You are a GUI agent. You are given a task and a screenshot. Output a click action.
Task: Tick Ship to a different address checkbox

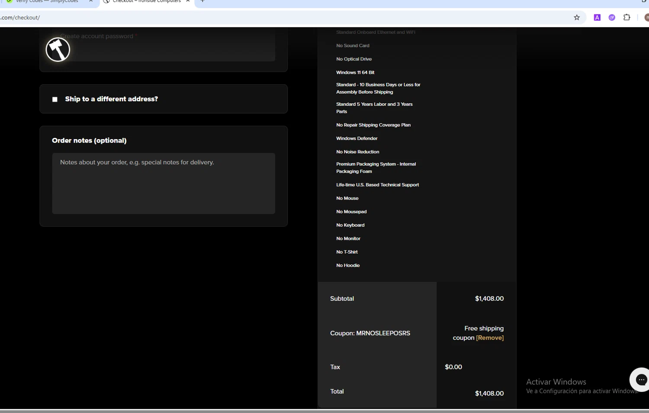(55, 99)
